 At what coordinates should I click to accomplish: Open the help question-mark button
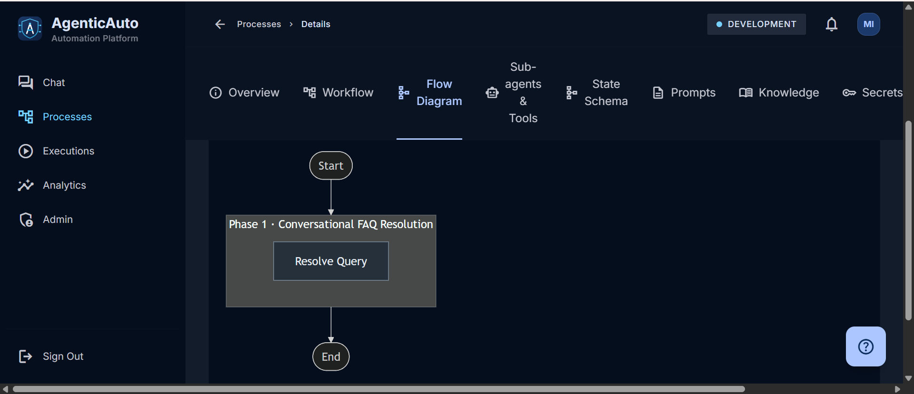coord(866,346)
